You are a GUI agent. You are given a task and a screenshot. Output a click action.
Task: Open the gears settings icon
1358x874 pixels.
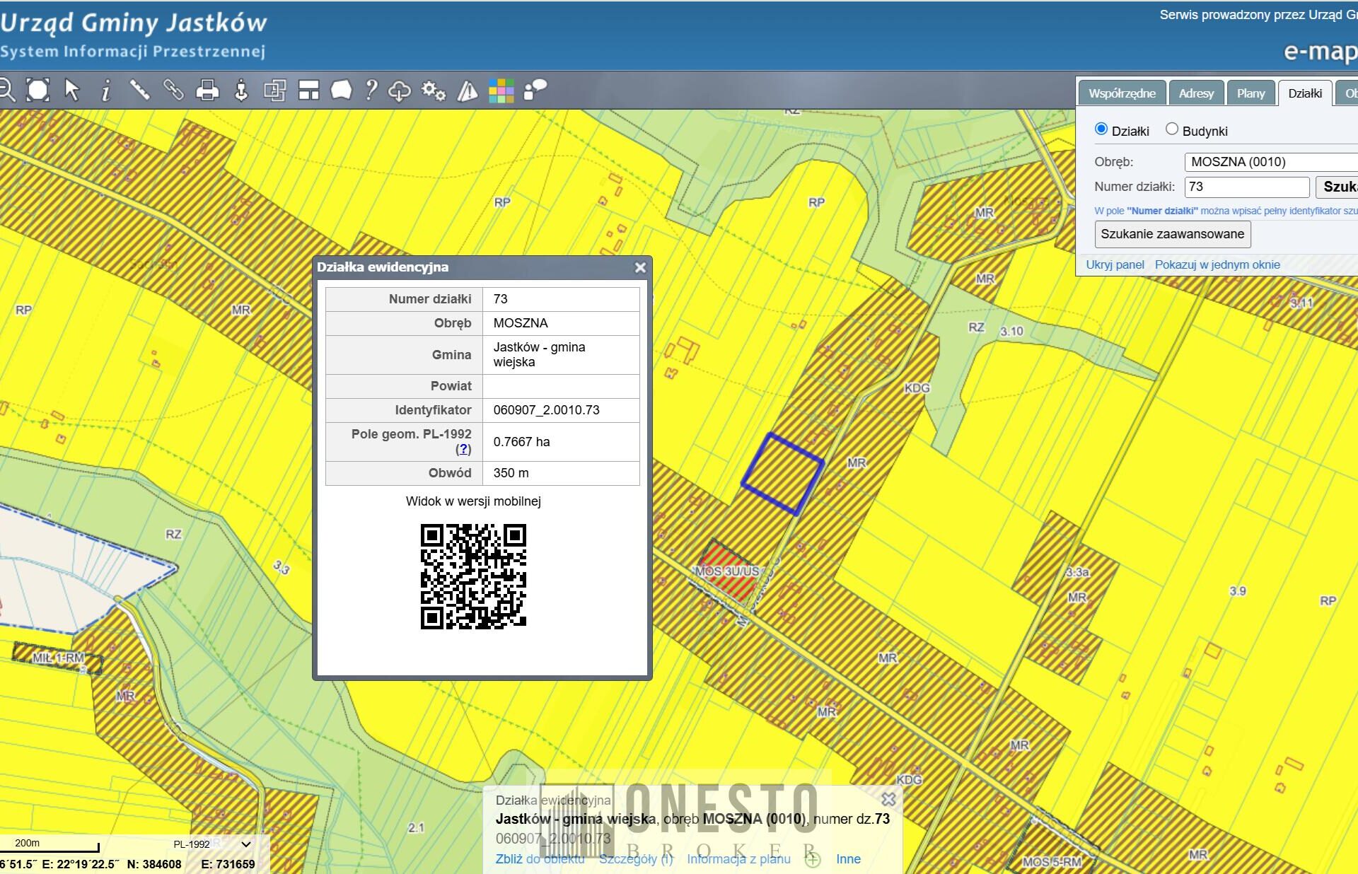[x=433, y=91]
